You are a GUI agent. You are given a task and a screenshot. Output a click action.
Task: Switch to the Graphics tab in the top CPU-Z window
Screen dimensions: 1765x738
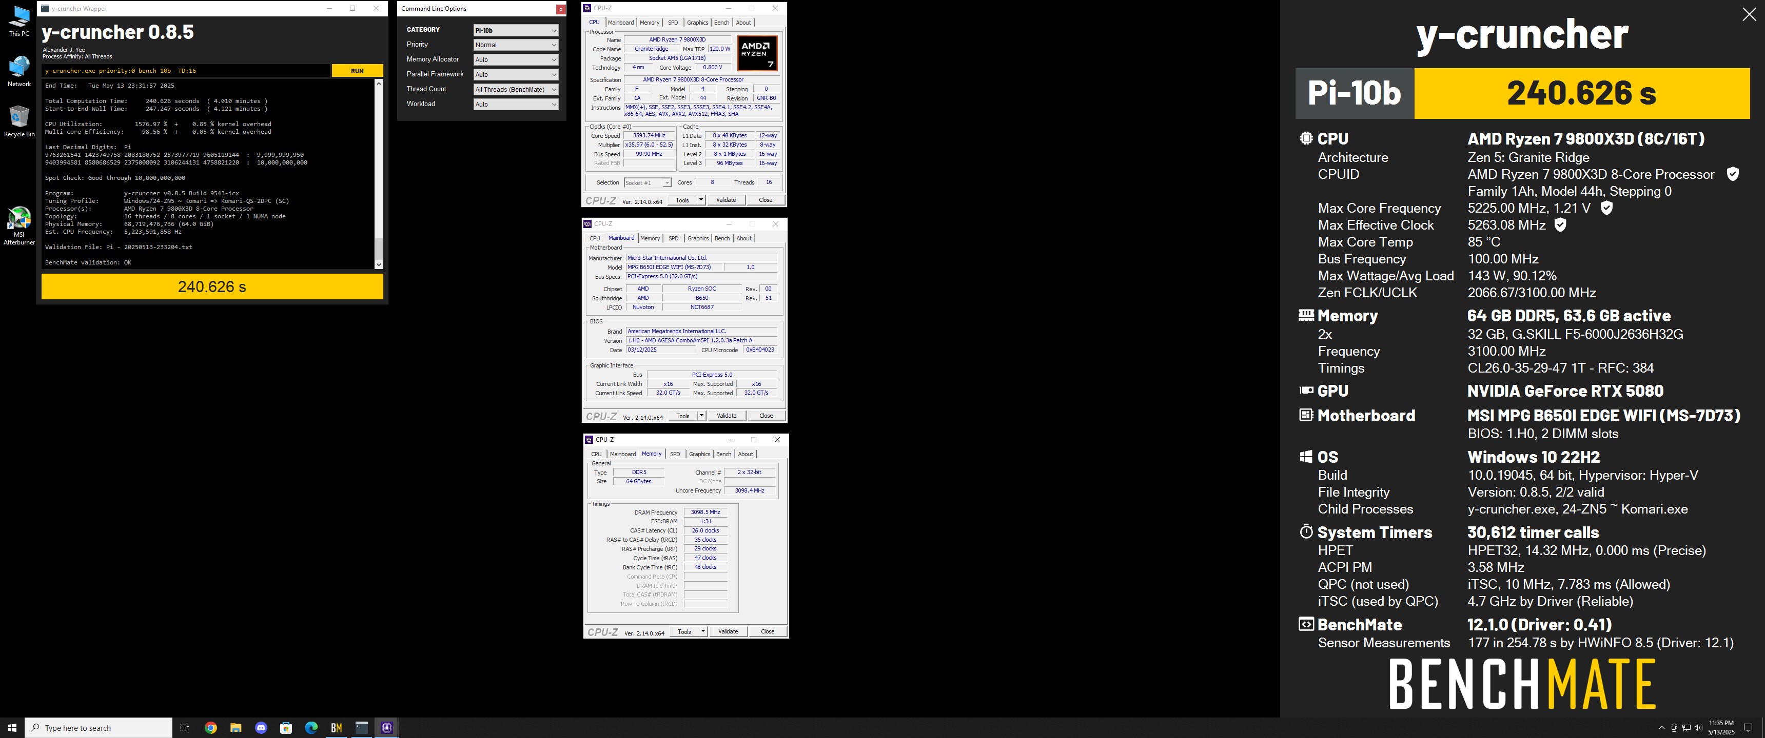(x=697, y=23)
